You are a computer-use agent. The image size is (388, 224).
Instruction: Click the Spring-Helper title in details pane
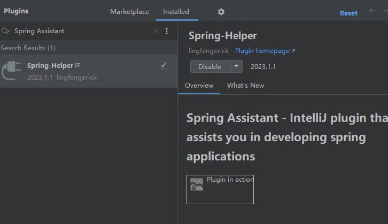click(223, 36)
